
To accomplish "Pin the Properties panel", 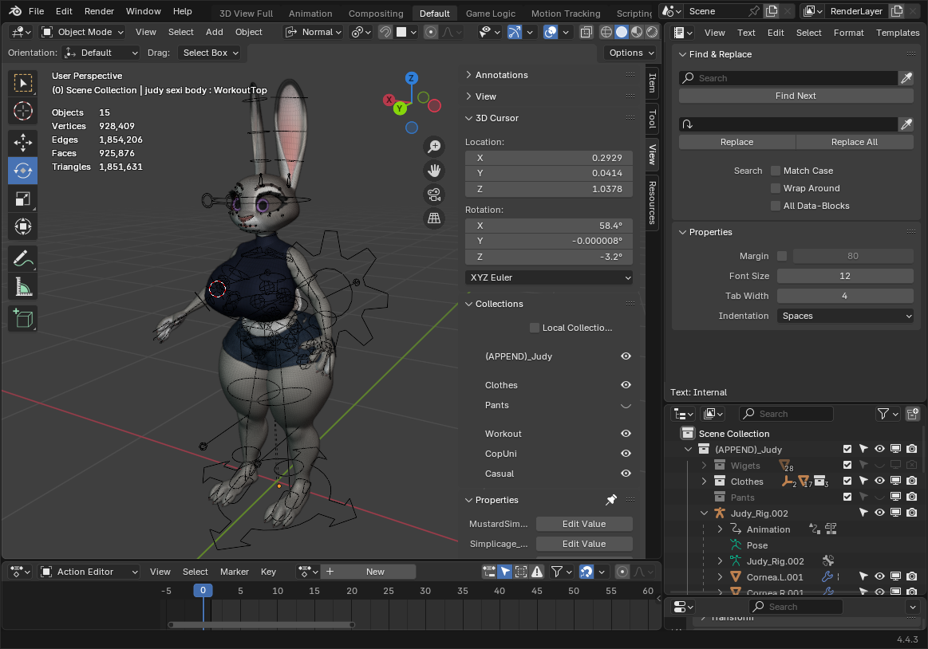I will (611, 500).
